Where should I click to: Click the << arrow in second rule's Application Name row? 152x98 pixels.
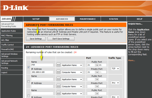pos(58,79)
